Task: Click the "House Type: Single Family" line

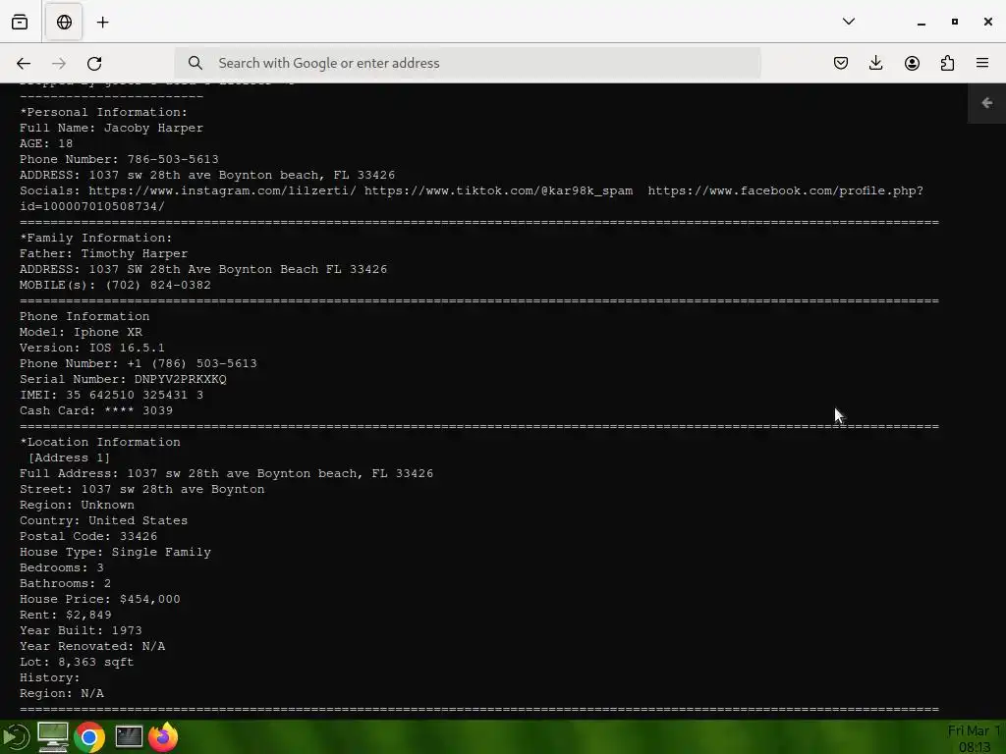Action: point(115,552)
